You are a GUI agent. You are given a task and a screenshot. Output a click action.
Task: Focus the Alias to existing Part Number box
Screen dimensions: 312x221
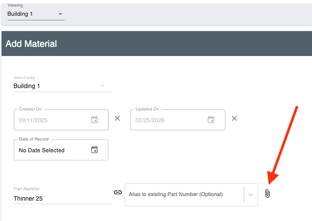pyautogui.click(x=183, y=195)
